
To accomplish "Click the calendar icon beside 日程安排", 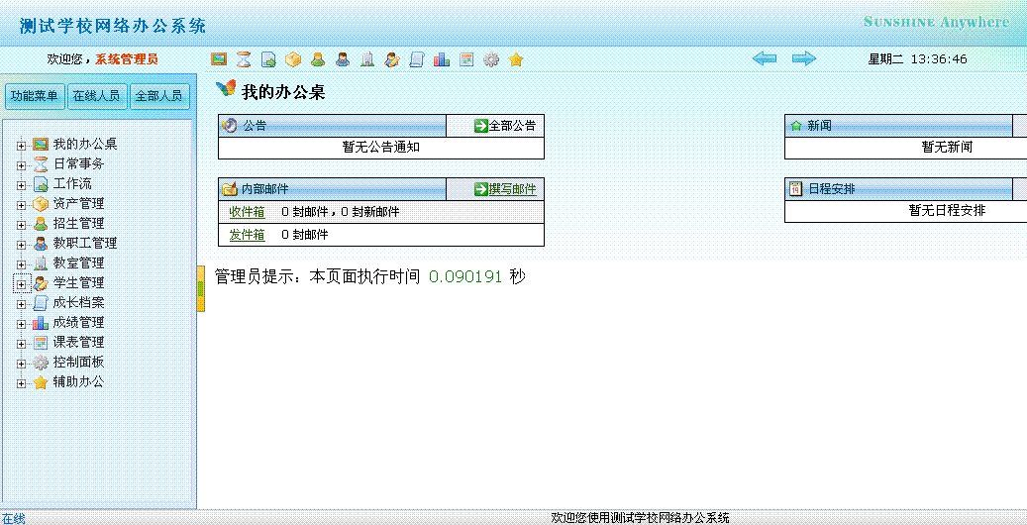I will point(796,189).
